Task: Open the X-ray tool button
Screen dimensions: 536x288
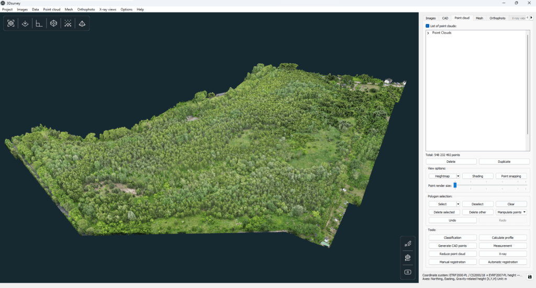Action: coord(502,254)
